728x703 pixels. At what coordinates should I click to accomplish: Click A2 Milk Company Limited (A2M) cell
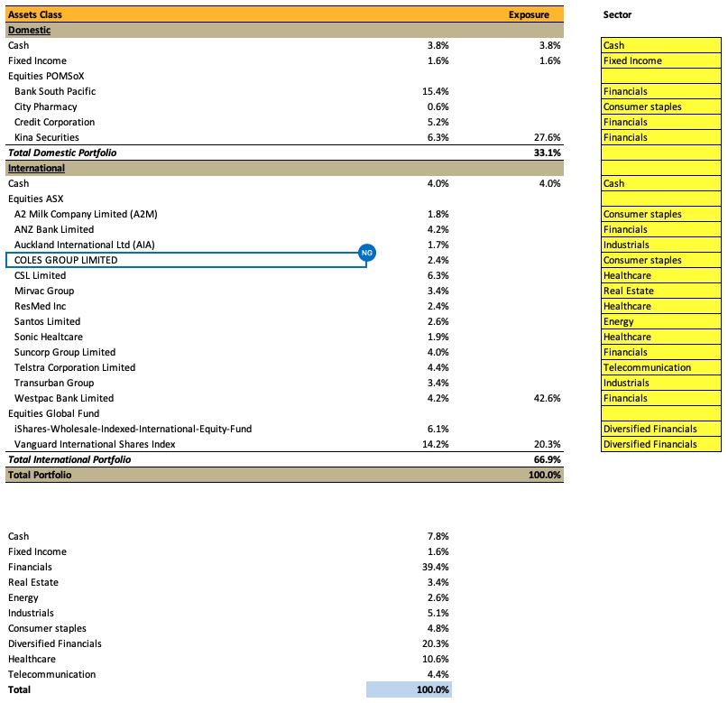[x=86, y=214]
